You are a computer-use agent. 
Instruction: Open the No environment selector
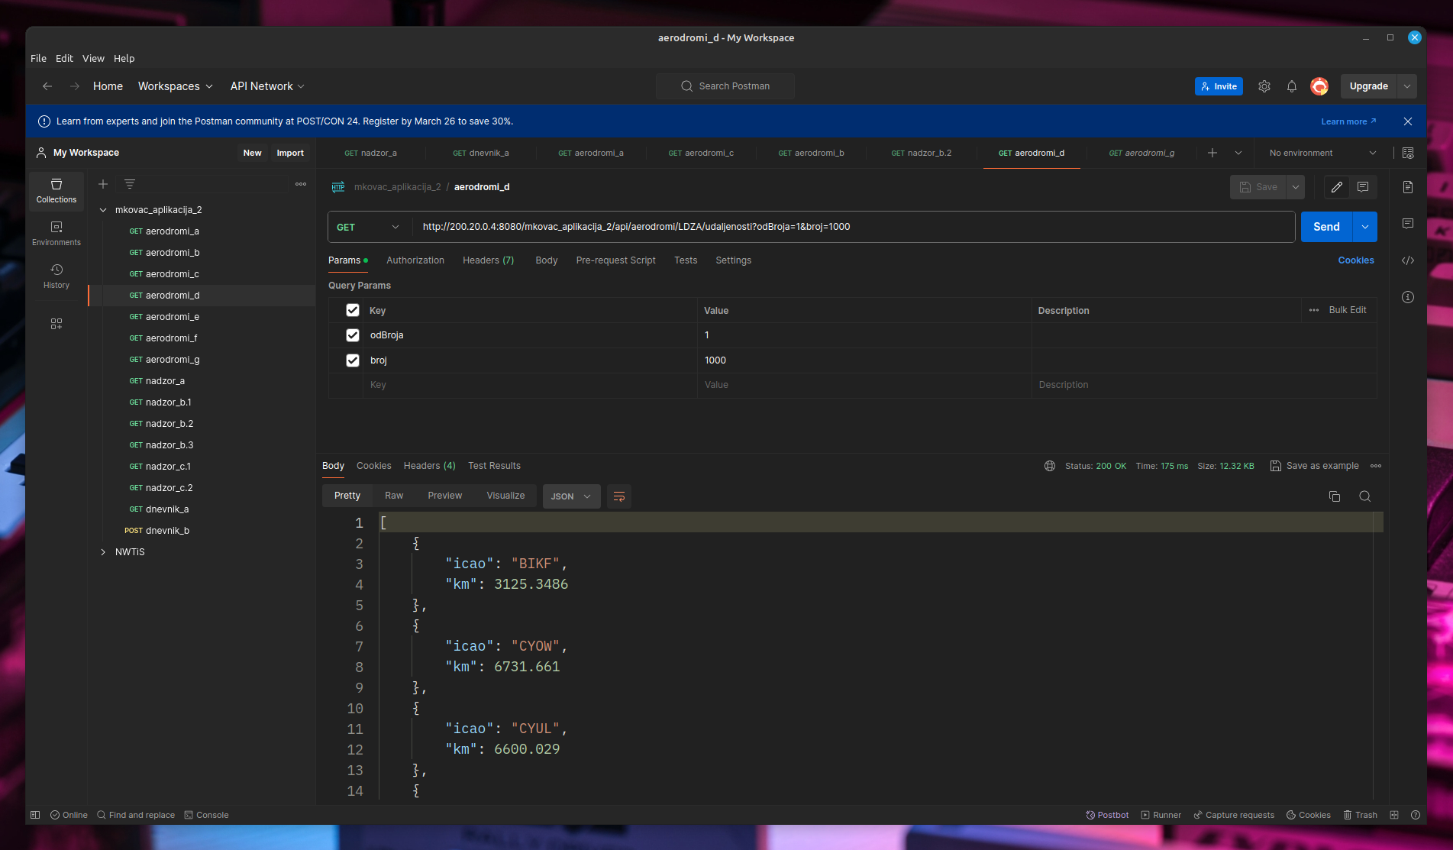point(1323,153)
